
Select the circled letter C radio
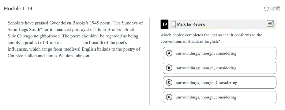(169, 82)
